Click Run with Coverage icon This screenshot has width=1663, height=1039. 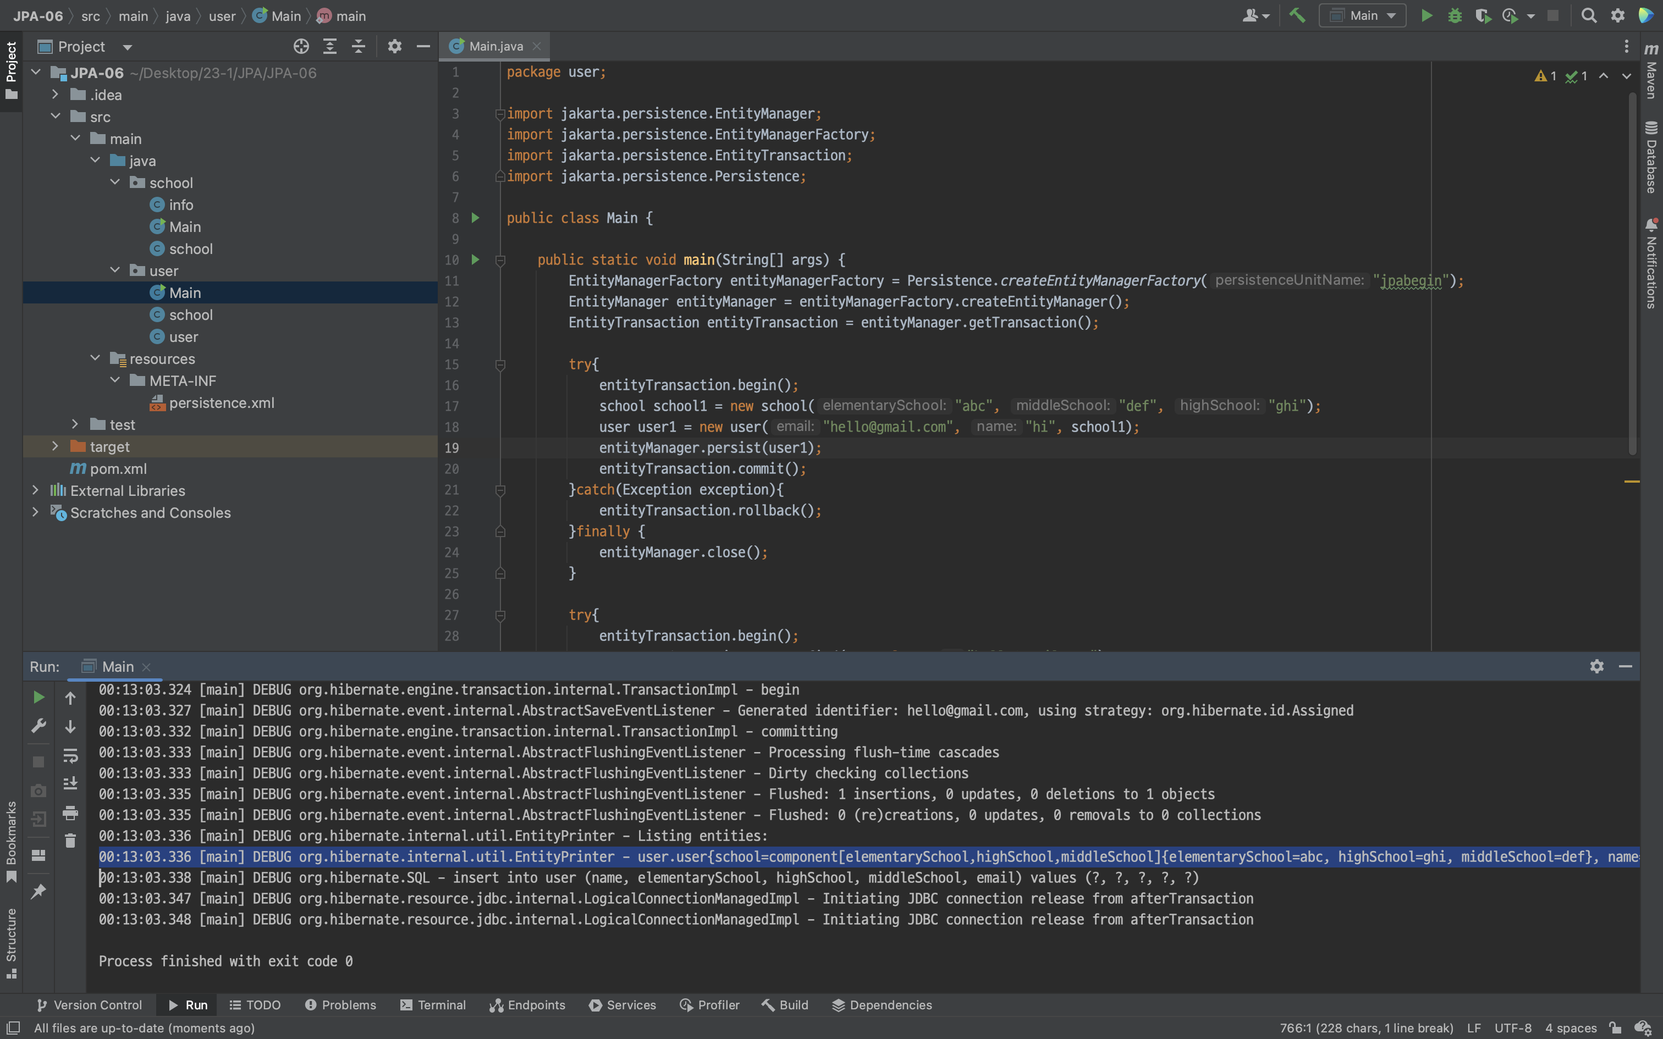(1482, 15)
